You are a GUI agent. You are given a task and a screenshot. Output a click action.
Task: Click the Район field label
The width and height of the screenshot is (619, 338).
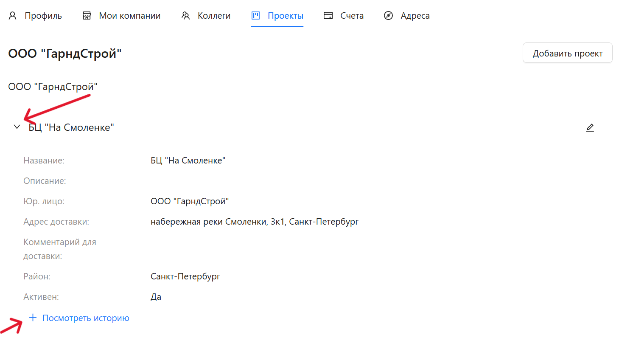pyautogui.click(x=37, y=276)
